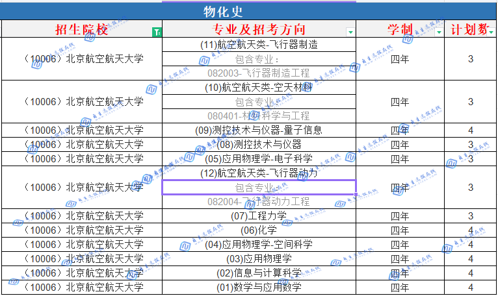Screen dimensions: 498x296
Task: Open the 学制 column filter dropdown
Action: [439, 32]
